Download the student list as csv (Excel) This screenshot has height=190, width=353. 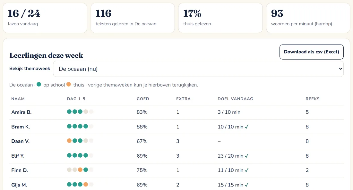[x=311, y=52]
